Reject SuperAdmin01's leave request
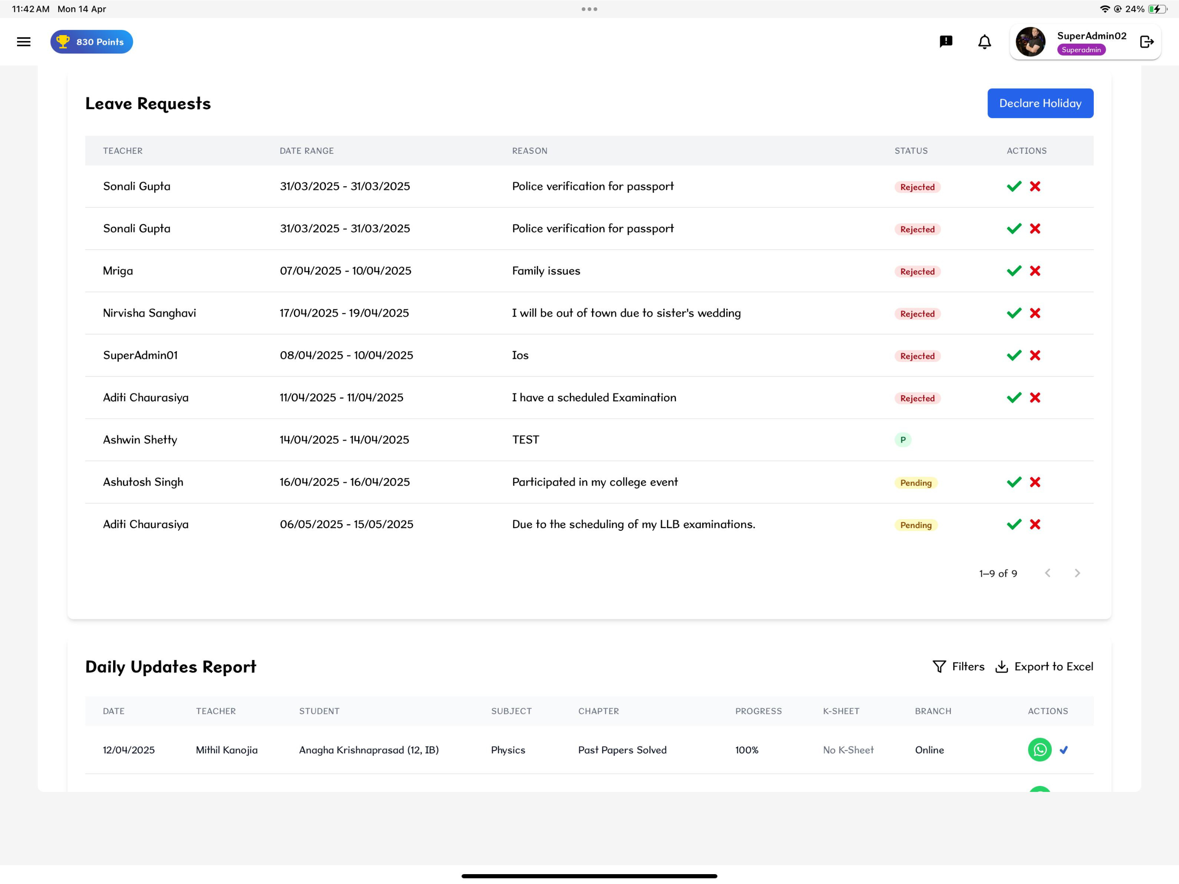Image resolution: width=1179 pixels, height=884 pixels. point(1035,355)
